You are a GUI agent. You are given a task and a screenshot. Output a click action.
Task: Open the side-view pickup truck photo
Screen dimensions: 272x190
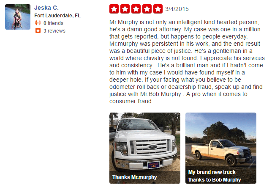pyautogui.click(x=221, y=140)
